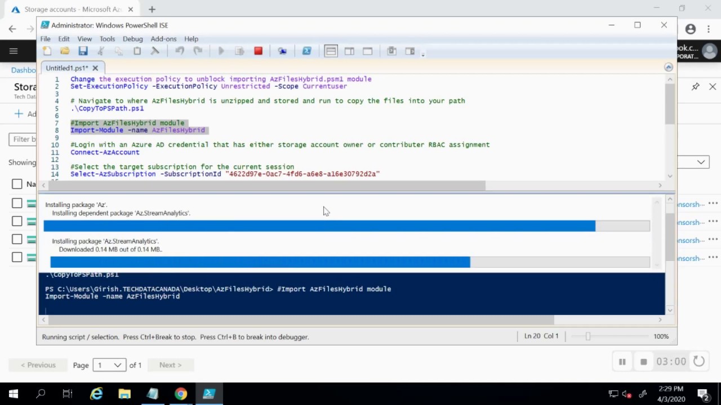Open the File menu
721x405 pixels.
tap(45, 39)
